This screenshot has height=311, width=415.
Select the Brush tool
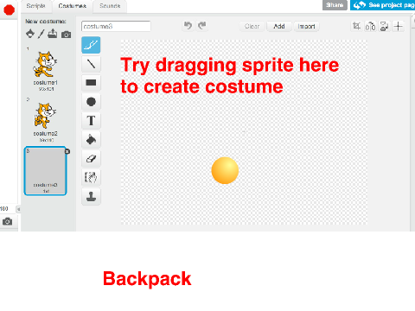91,45
